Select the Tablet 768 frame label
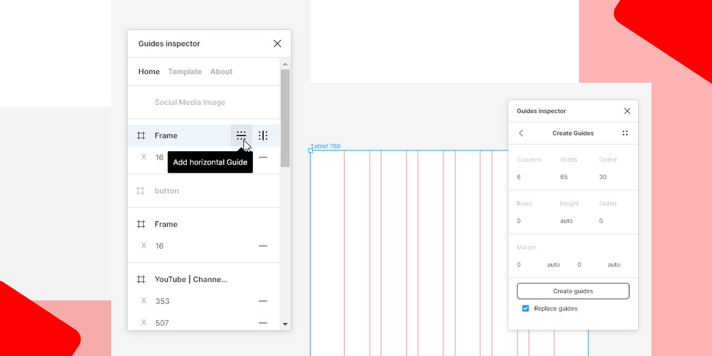 coord(326,146)
